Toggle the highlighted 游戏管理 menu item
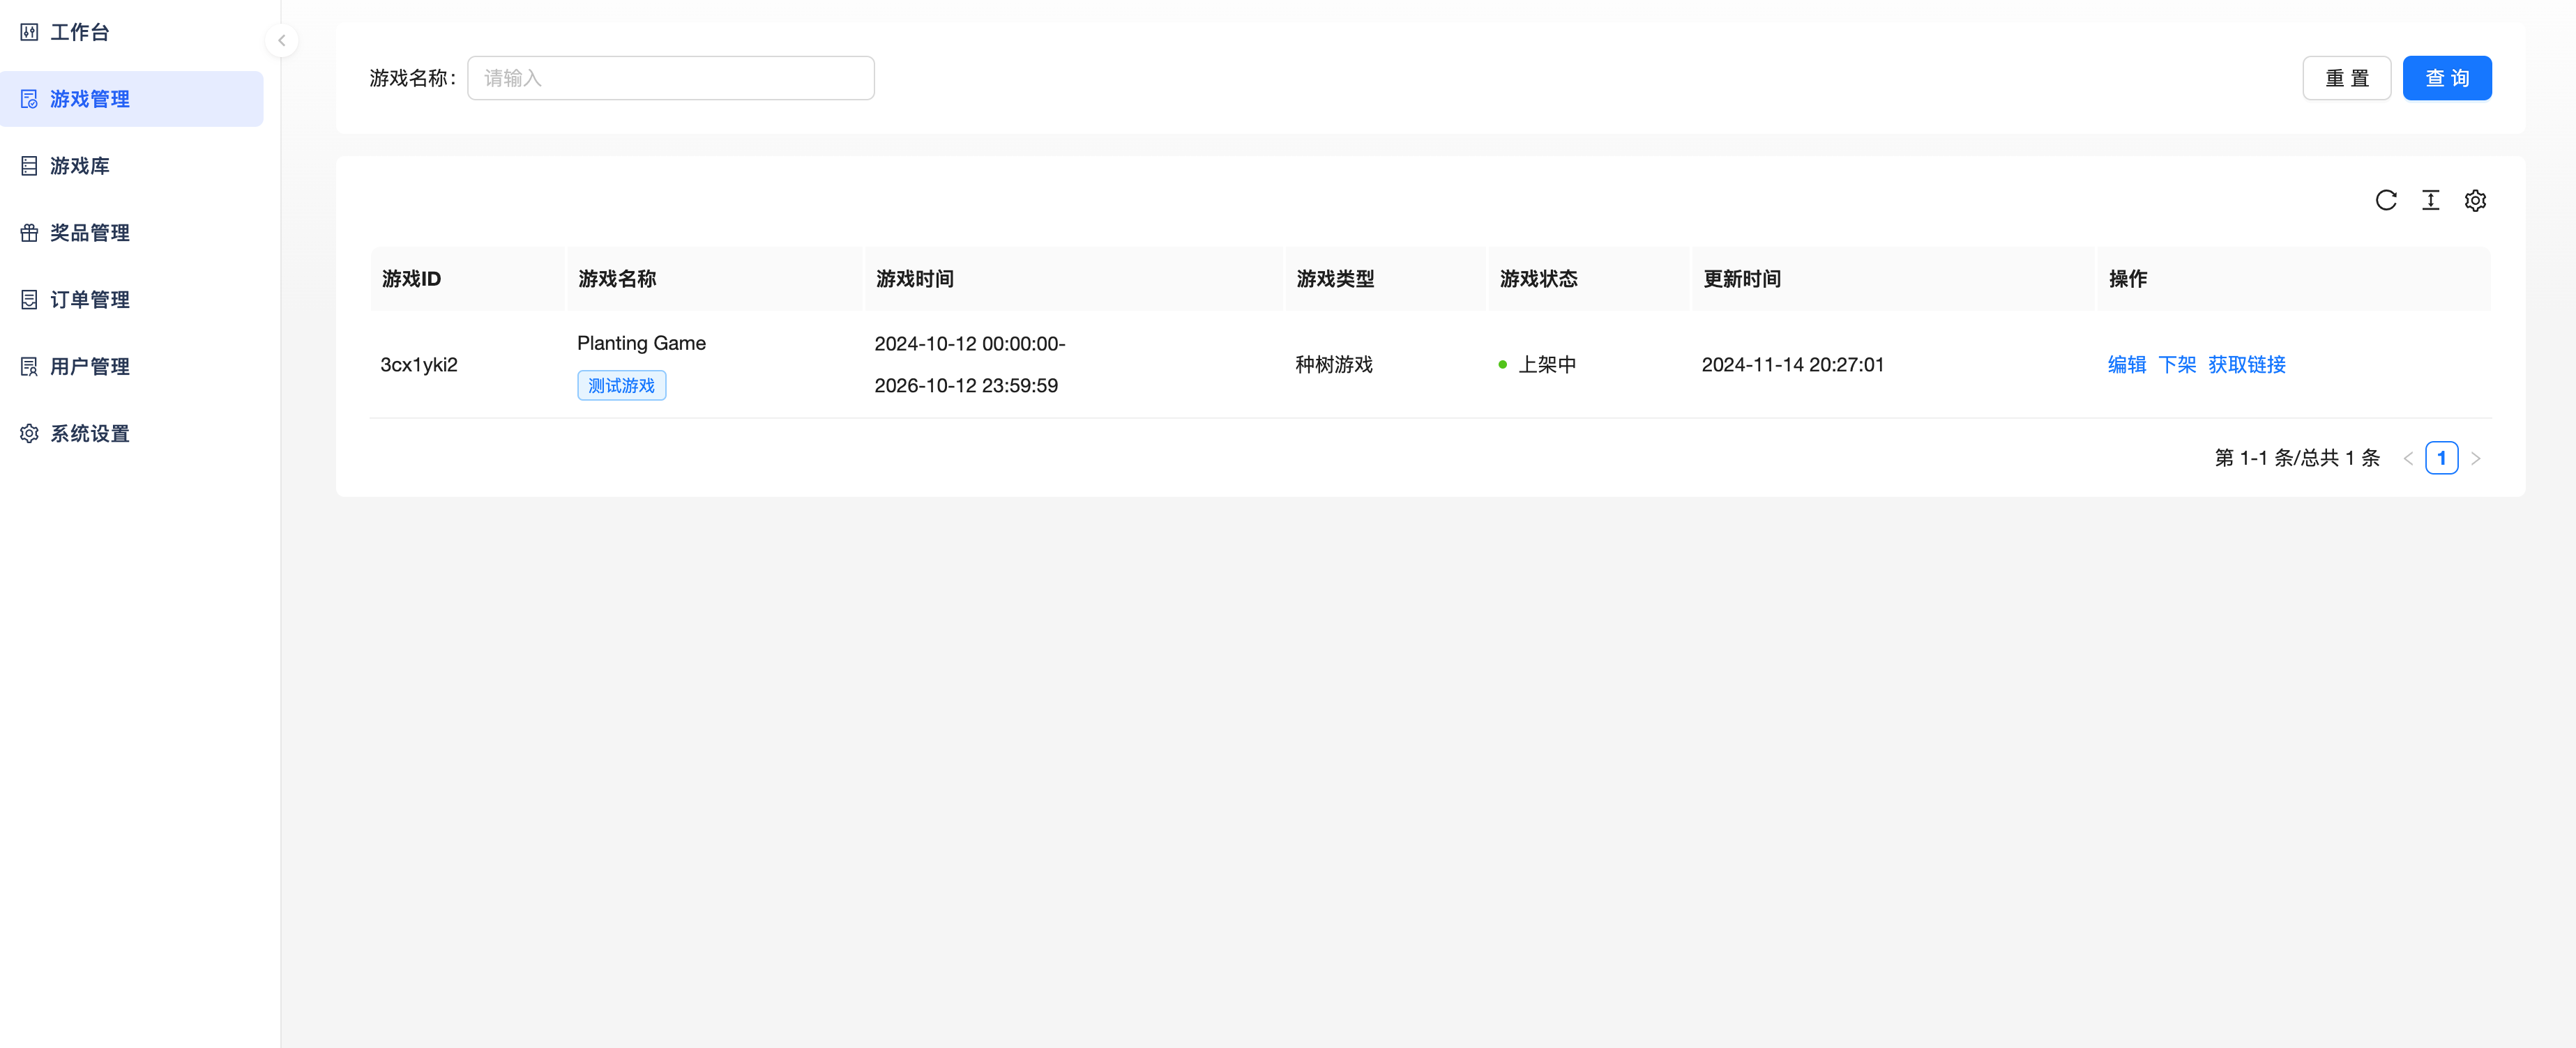Viewport: 2576px width, 1048px height. 90,98
